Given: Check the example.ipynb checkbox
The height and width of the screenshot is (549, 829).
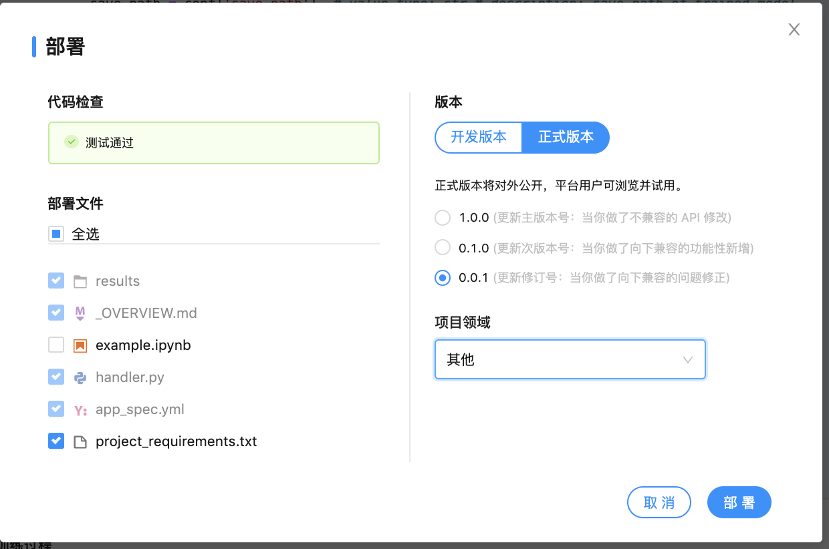Looking at the screenshot, I should click(56, 345).
